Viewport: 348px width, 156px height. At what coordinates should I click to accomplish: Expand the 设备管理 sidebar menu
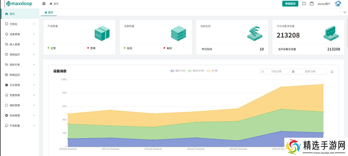pyautogui.click(x=20, y=34)
